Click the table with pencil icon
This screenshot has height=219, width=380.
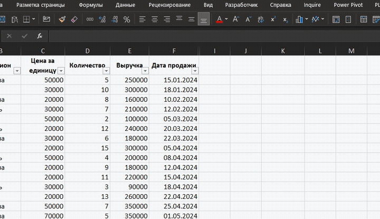pyautogui.click(x=376, y=19)
